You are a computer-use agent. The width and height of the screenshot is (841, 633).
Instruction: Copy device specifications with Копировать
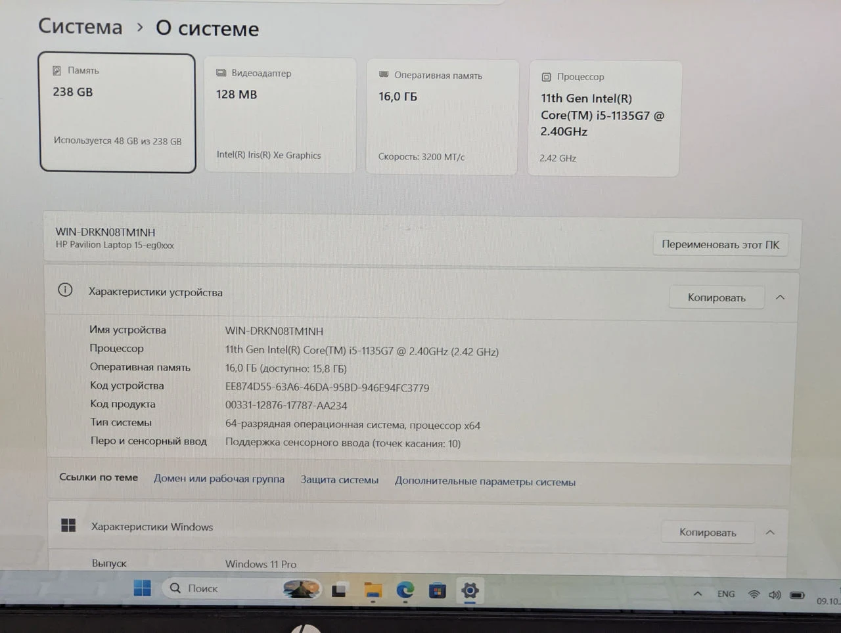click(x=716, y=297)
